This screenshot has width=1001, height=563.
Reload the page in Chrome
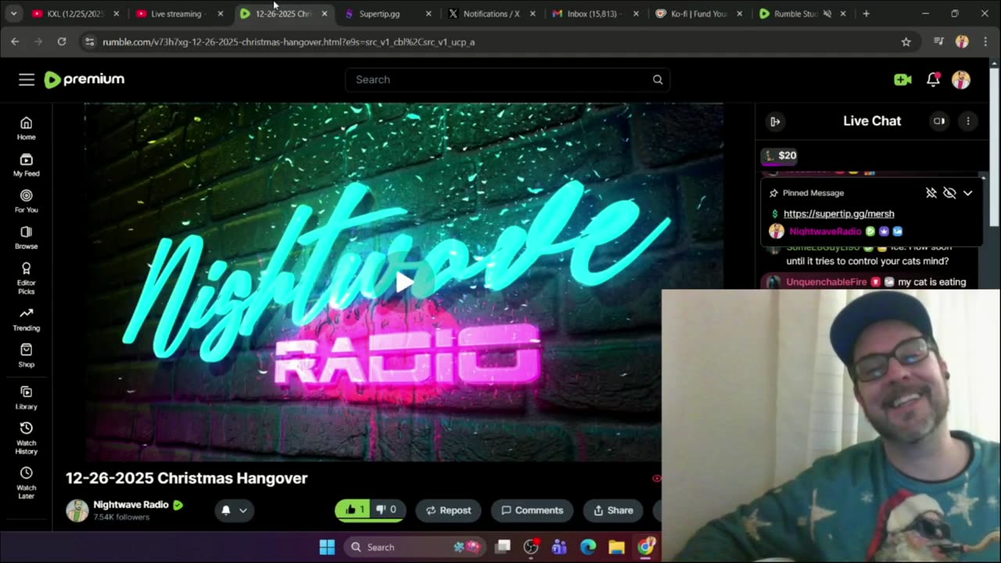coord(62,42)
